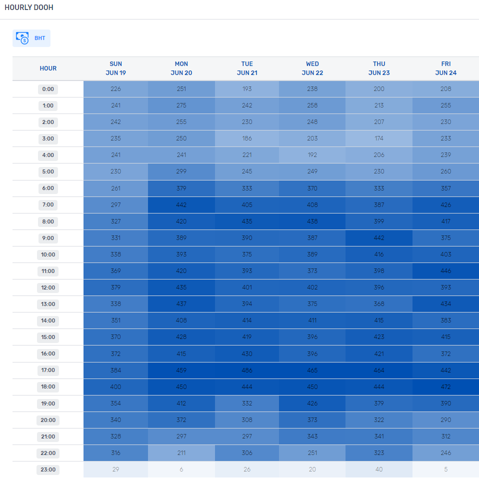
Task: Click the Tuesday 0:00 cell showing 193
Action: point(247,89)
